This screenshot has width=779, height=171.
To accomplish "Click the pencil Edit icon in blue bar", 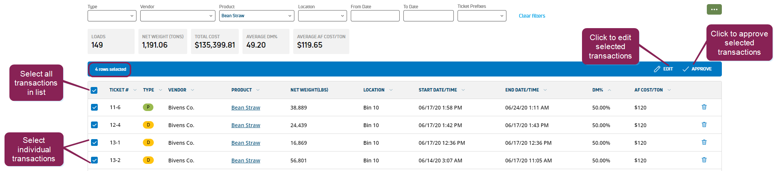I will click(x=657, y=69).
